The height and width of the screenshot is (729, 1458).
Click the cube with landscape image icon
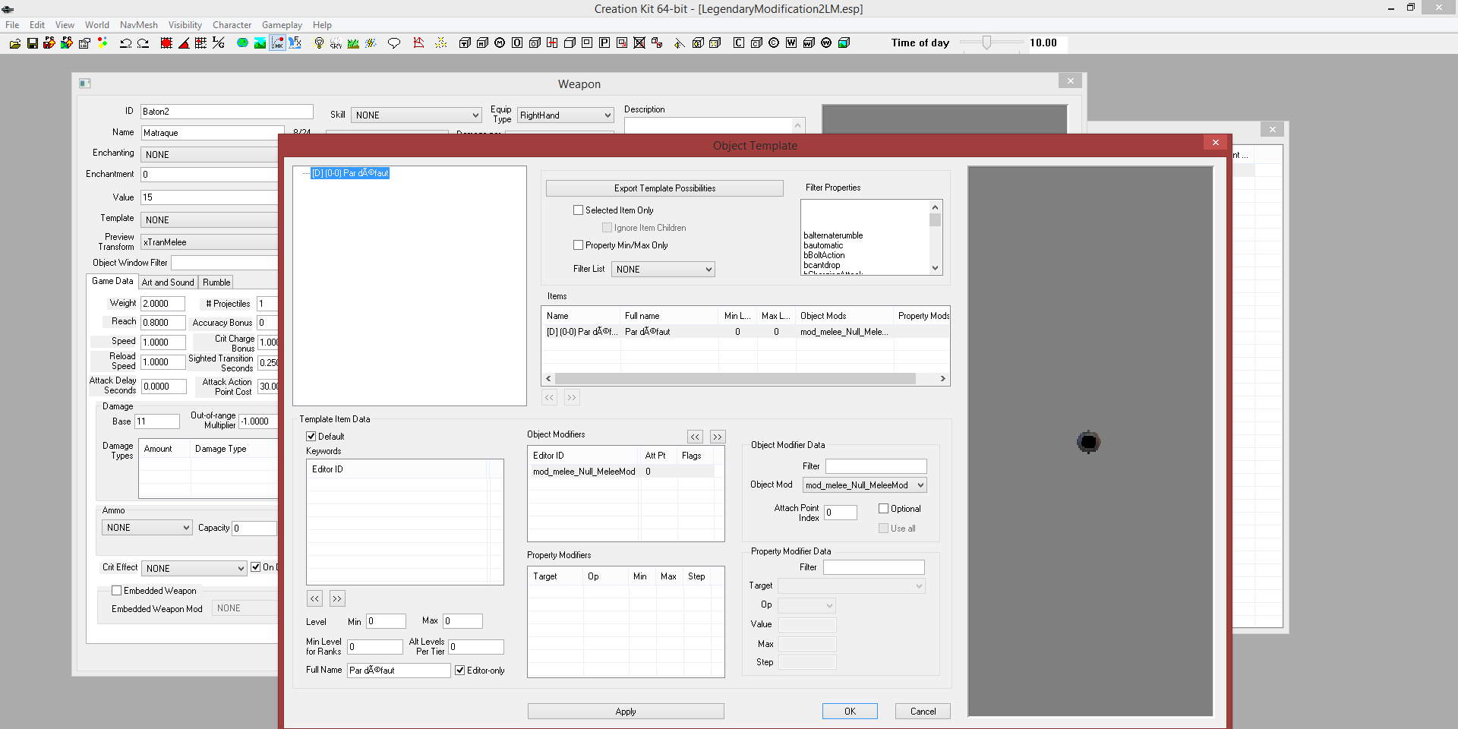coord(844,43)
